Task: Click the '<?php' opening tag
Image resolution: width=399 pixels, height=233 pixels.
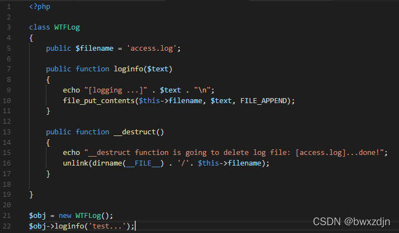Action: pos(40,6)
